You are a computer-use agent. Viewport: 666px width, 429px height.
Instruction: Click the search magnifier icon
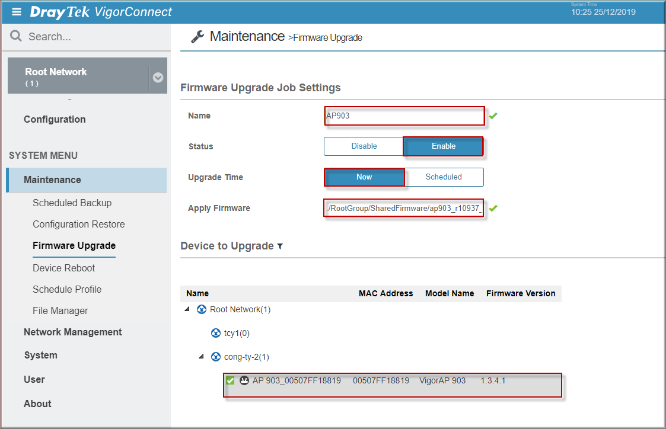click(15, 36)
